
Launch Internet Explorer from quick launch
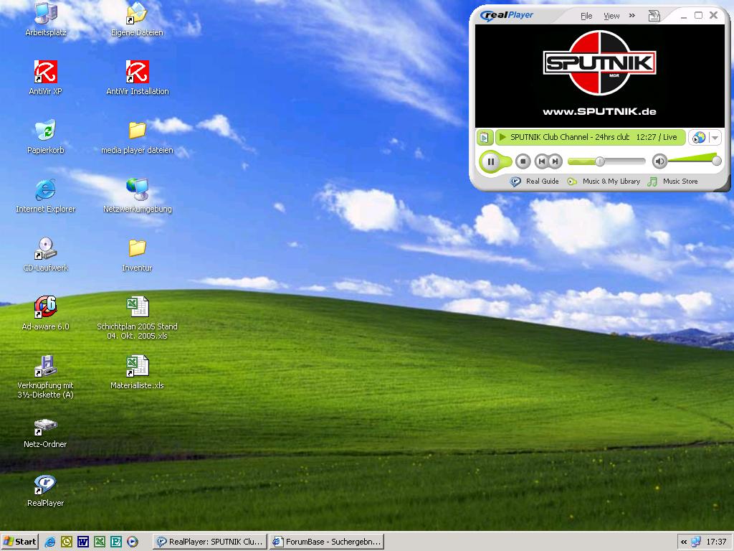[49, 542]
